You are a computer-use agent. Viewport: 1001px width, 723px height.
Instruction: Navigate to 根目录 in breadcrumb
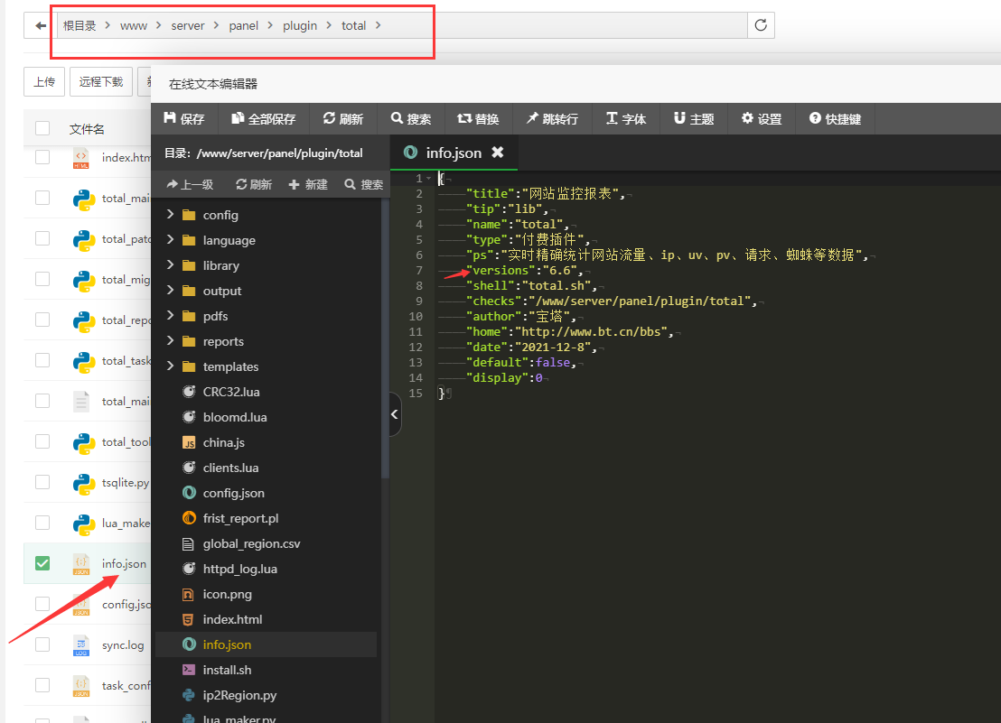pos(80,25)
